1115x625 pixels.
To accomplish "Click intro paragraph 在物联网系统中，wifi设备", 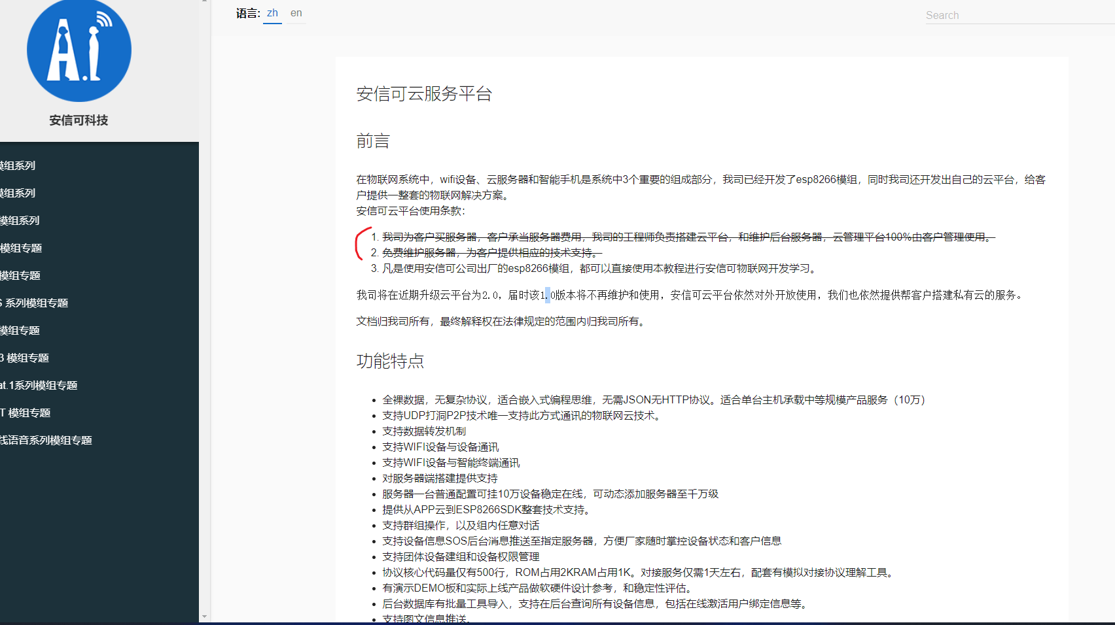I will click(701, 187).
